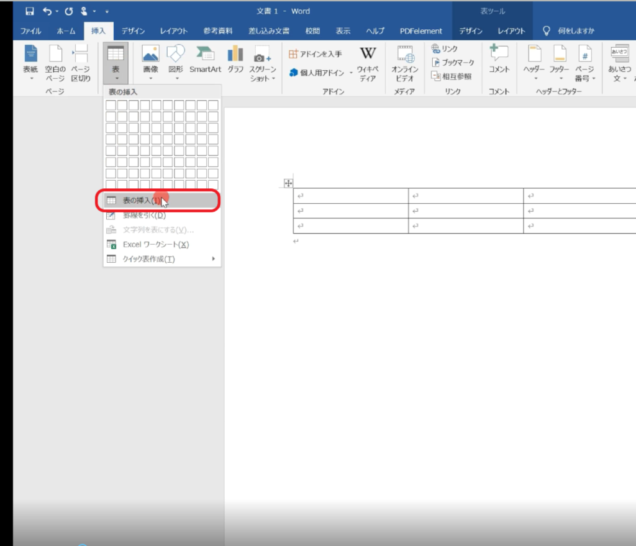Viewport: 636px width, 546px height.
Task: Choose Excel ワークシート menu entry
Action: 155,244
